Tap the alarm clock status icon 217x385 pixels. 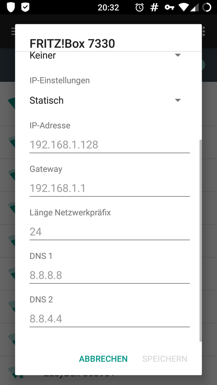click(139, 7)
